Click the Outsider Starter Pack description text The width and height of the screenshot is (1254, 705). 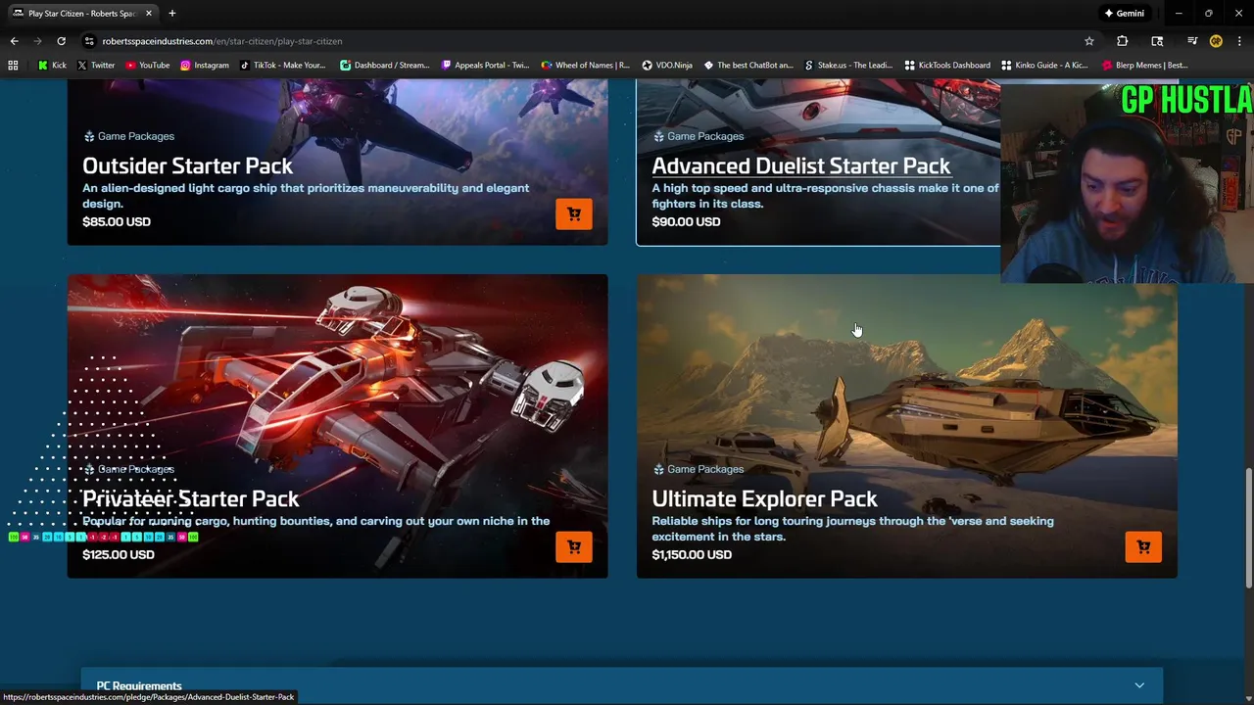click(306, 196)
